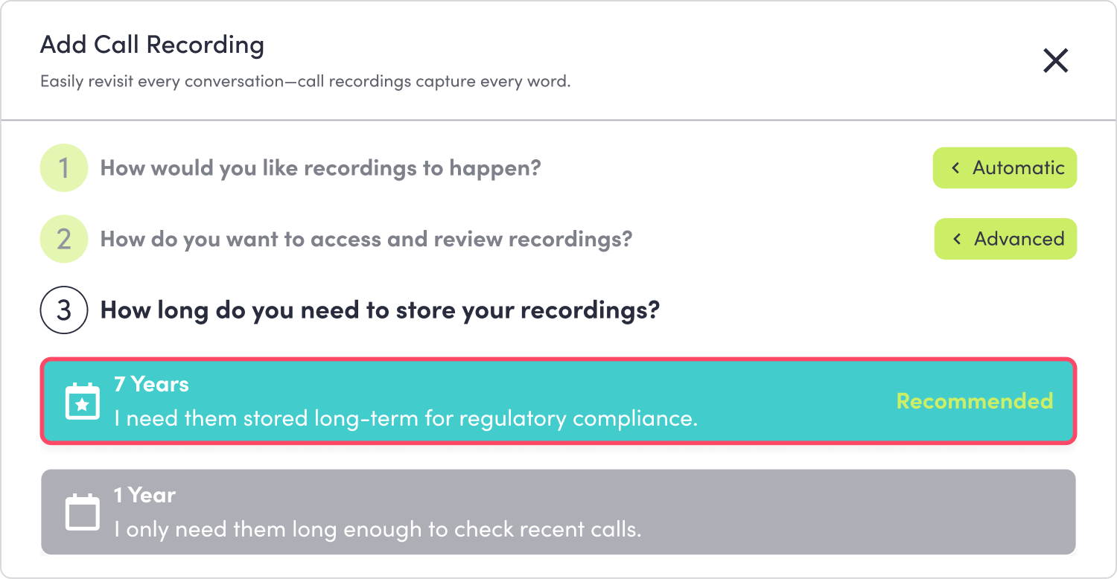This screenshot has width=1117, height=579.
Task: Click the back chevron on the Automatic pill
Action: pos(955,168)
